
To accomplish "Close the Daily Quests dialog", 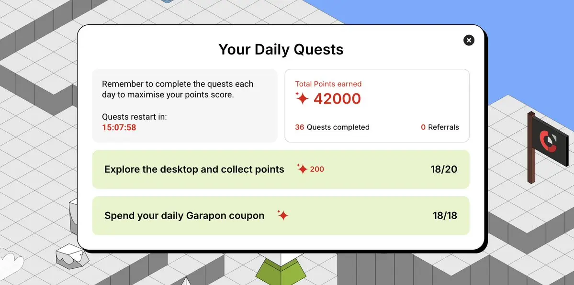I will coord(469,40).
